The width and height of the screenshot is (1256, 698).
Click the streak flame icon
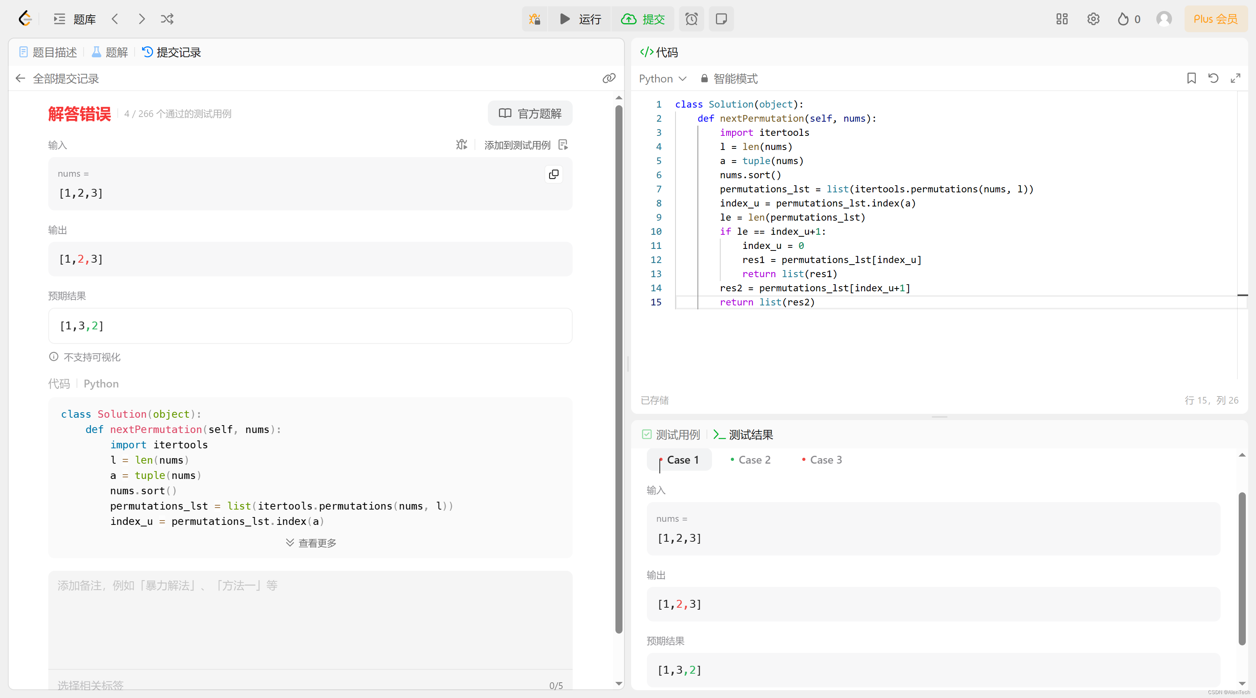pyautogui.click(x=1123, y=19)
